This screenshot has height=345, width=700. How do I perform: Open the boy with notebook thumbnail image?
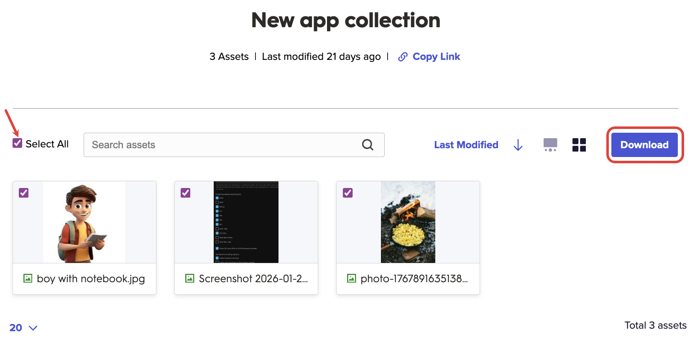[84, 222]
